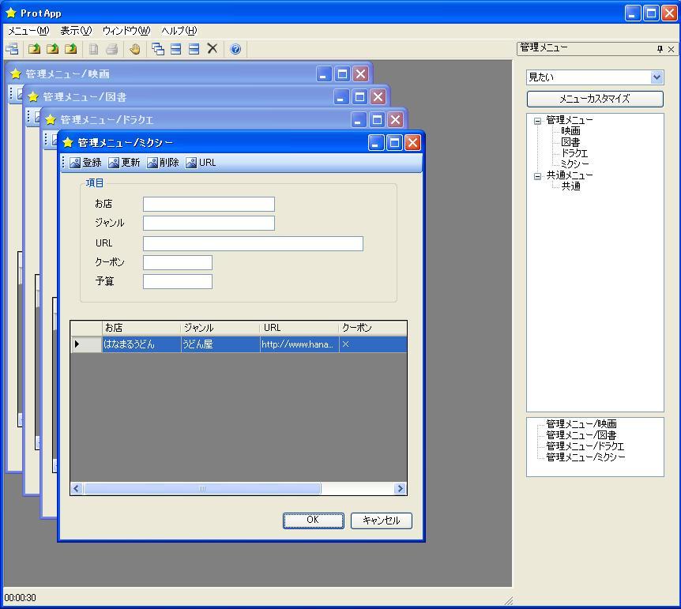Click the ProtApp star icon in title bar

[11, 13]
